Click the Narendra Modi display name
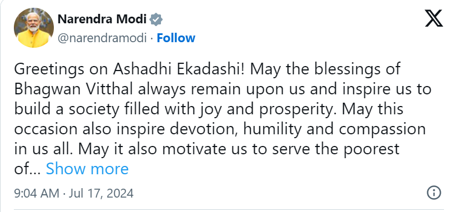Image resolution: width=454 pixels, height=212 pixels. click(x=102, y=19)
